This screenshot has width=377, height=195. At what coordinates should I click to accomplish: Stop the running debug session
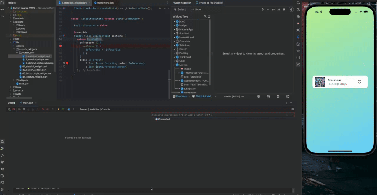click(x=13, y=109)
